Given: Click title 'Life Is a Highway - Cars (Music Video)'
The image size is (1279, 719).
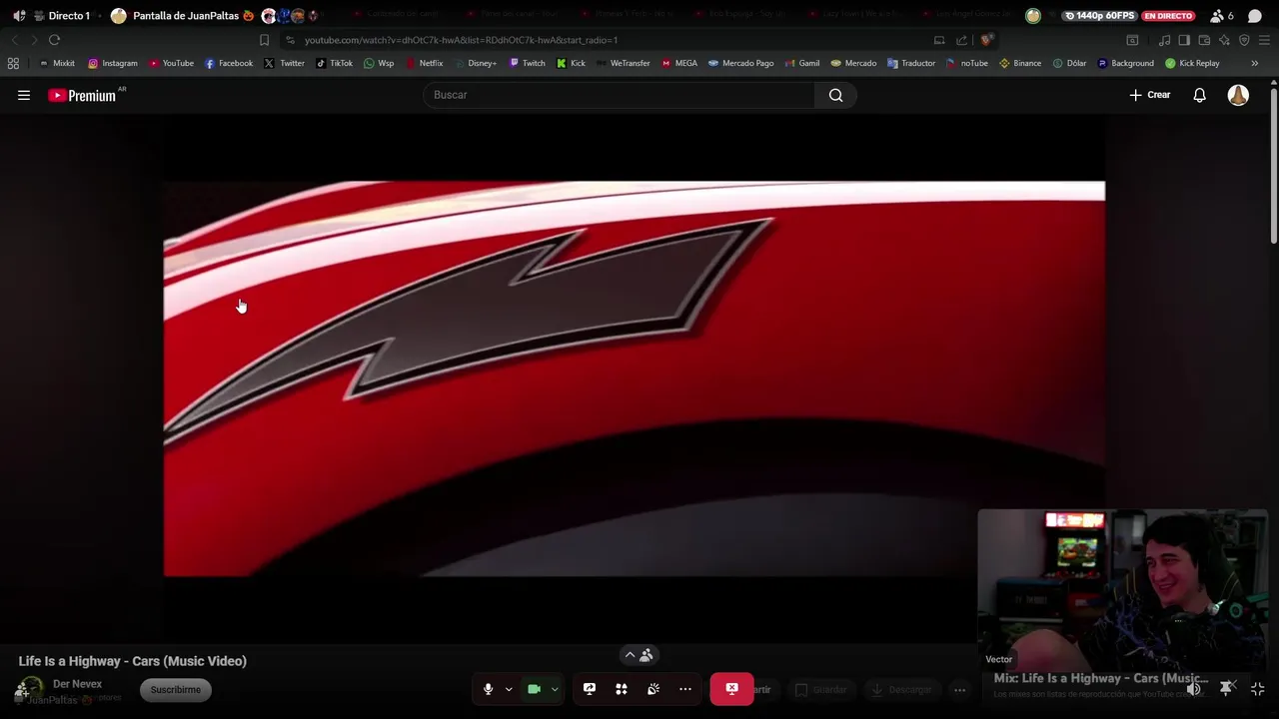Looking at the screenshot, I should click(x=133, y=661).
